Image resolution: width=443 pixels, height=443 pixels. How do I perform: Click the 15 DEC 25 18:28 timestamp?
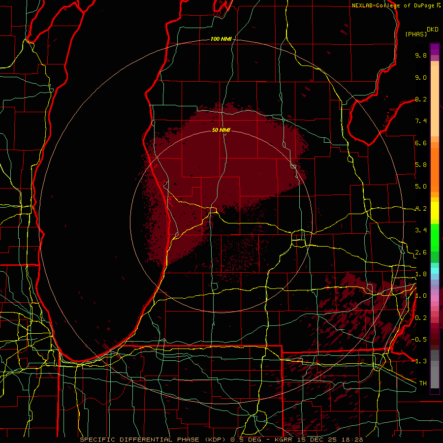click(x=330, y=440)
